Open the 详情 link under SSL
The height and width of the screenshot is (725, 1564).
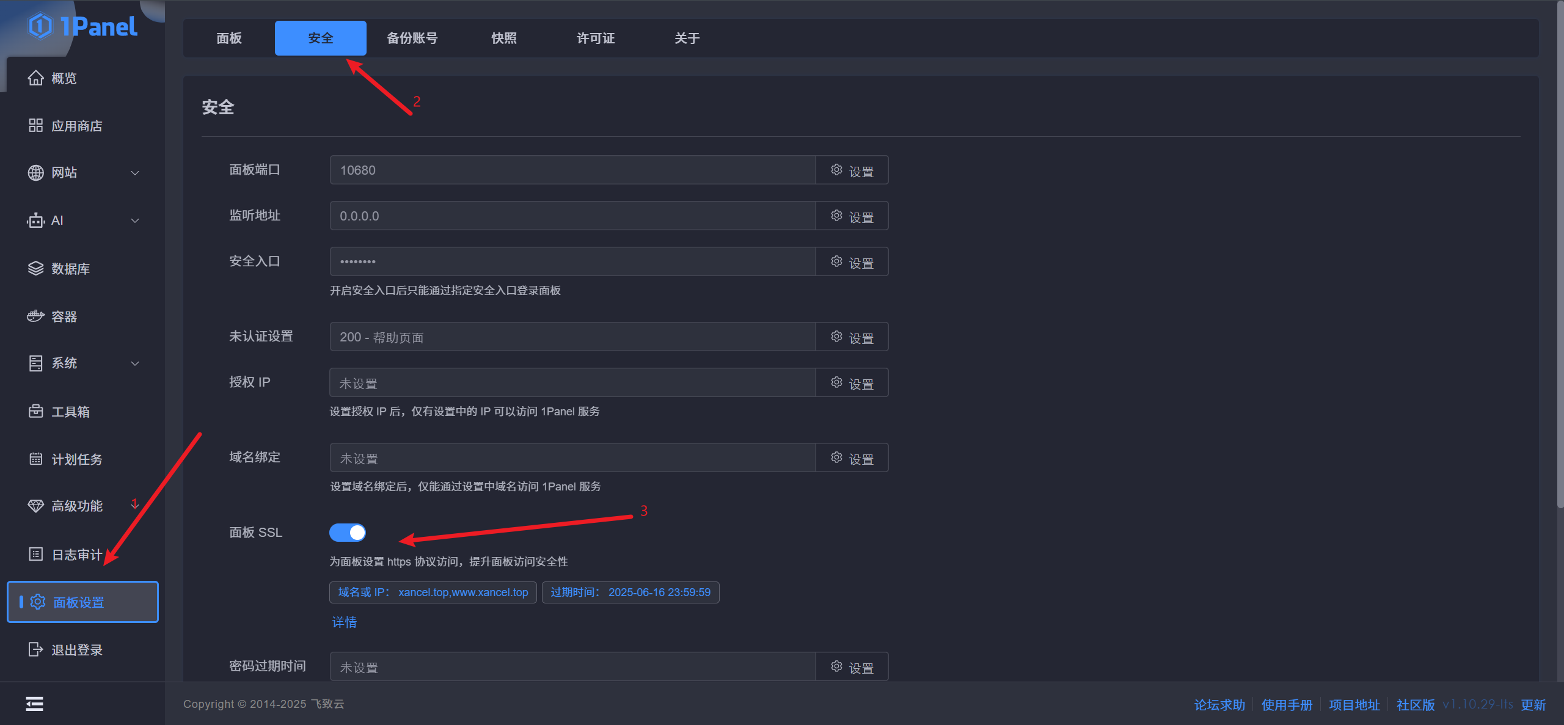click(x=344, y=622)
